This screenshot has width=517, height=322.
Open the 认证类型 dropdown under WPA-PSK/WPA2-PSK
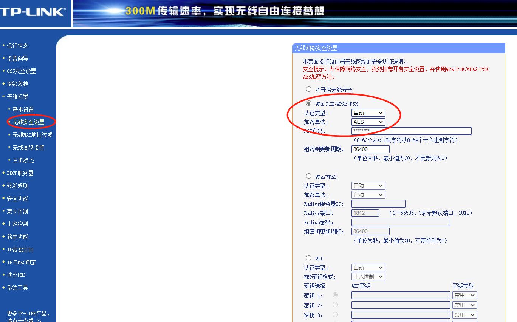click(368, 112)
